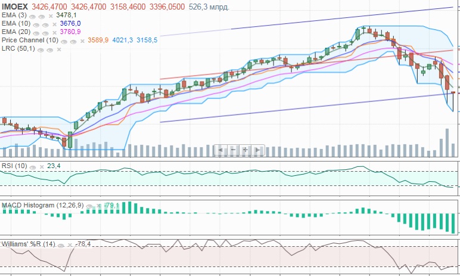460x276 pixels.
Task: Toggle second eye icon beside EMA (10)
Action: tap(45, 25)
